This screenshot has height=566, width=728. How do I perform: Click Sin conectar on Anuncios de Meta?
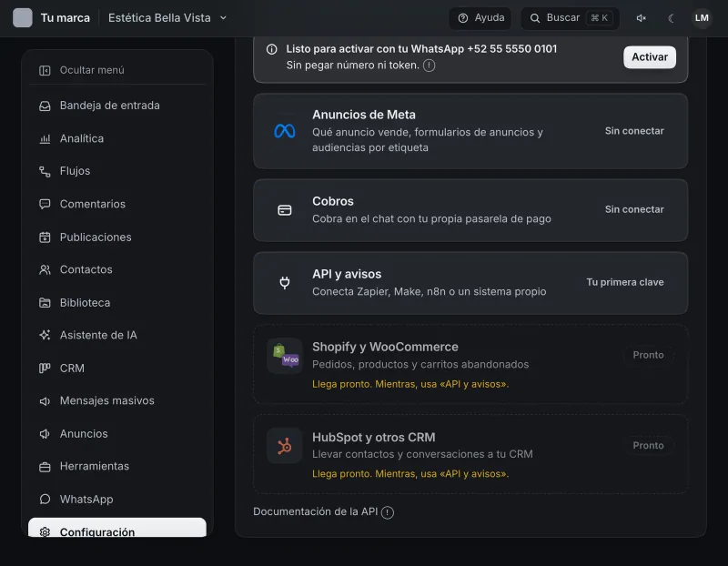[634, 131]
